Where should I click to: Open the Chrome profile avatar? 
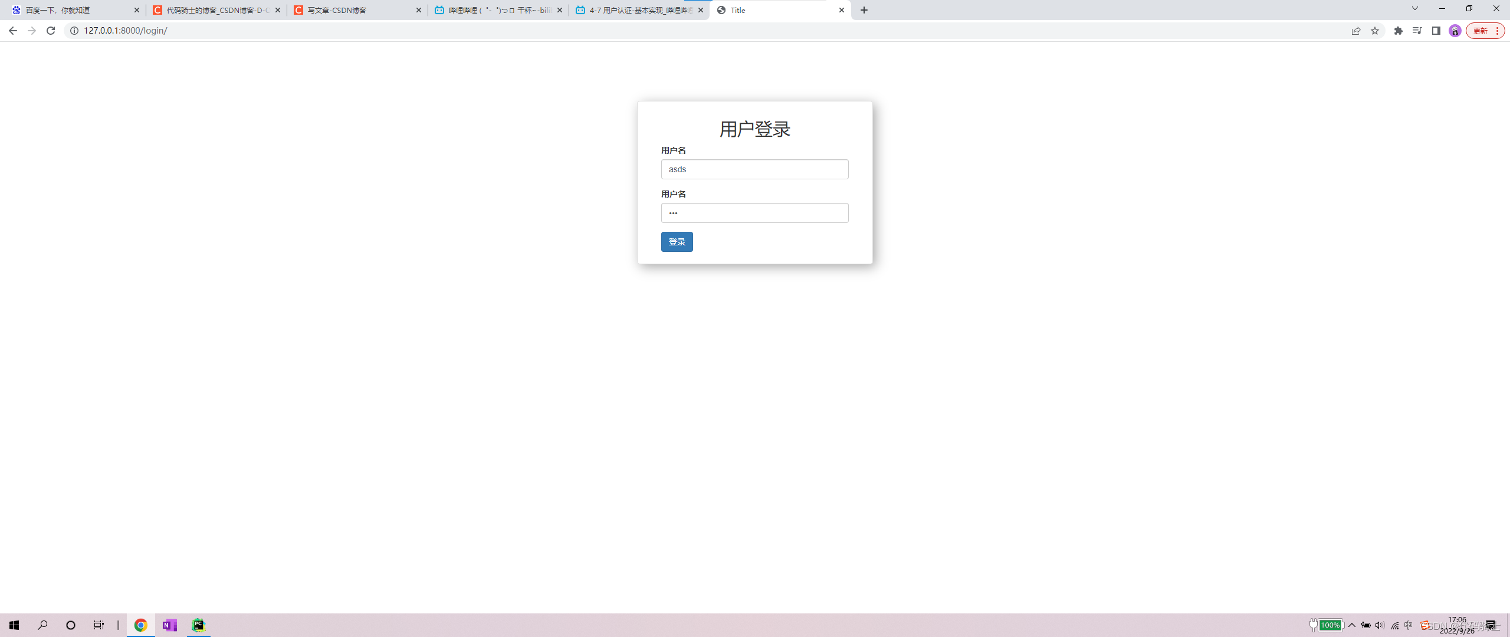[1455, 31]
